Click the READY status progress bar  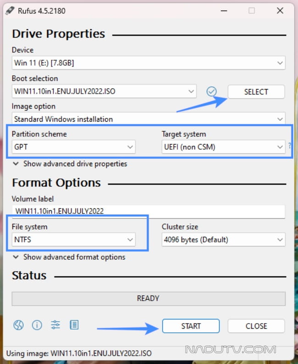[x=149, y=298]
